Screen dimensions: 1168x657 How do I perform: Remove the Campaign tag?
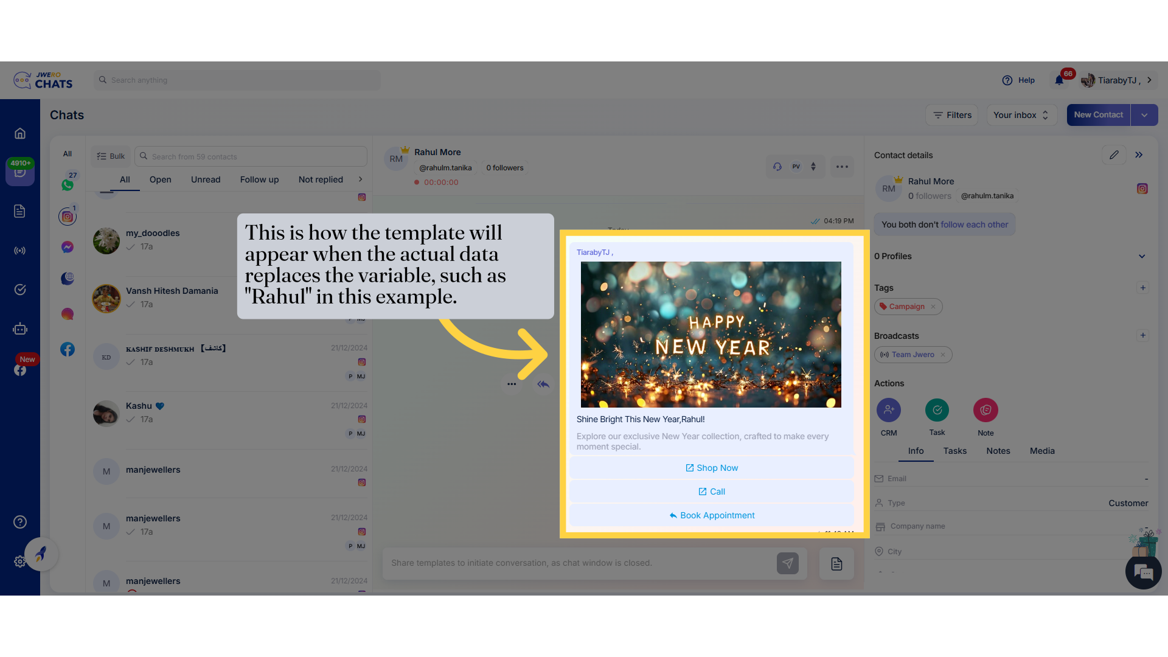(933, 307)
